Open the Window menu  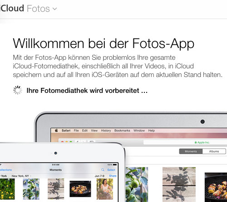pos(139,130)
